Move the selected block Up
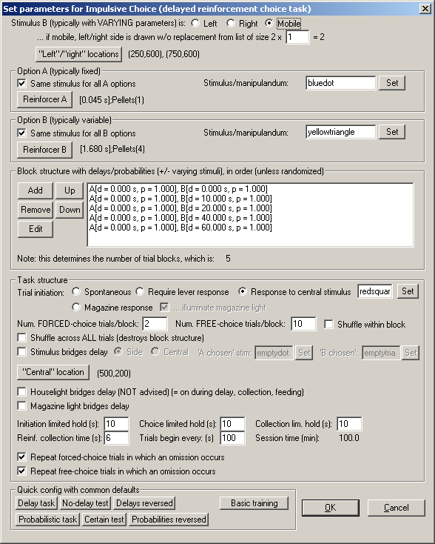This screenshot has width=435, height=544. click(x=70, y=190)
